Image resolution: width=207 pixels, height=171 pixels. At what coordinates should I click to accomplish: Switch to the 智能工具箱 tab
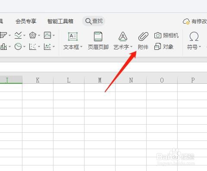click(60, 21)
